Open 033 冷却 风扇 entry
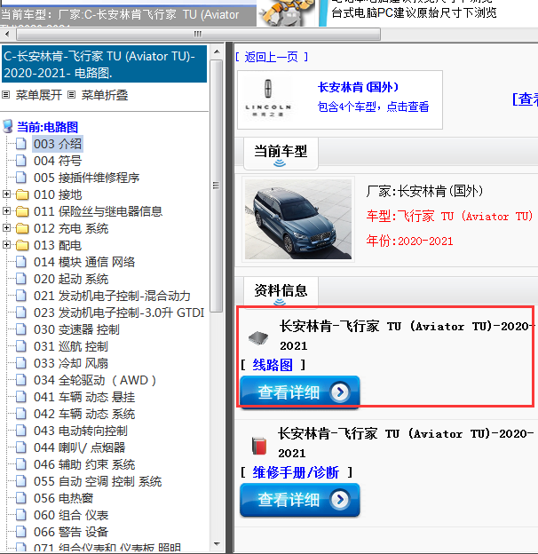 click(x=71, y=363)
